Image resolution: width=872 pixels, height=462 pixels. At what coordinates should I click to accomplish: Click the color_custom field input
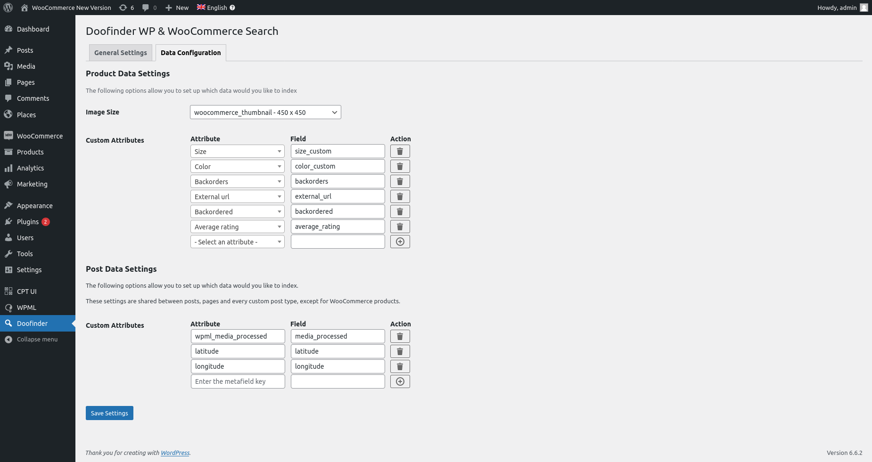click(x=338, y=166)
